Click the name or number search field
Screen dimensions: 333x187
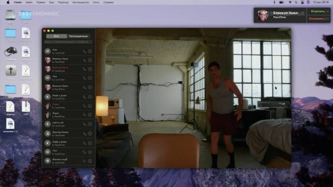pyautogui.click(x=68, y=42)
